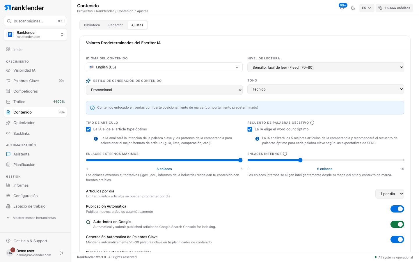Expand the Rankfender project switcher
419x262 pixels.
(x=35, y=34)
